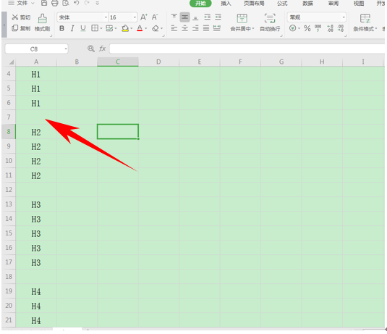The image size is (387, 334).
Task: Toggle Italic formatting
Action: [72, 28]
